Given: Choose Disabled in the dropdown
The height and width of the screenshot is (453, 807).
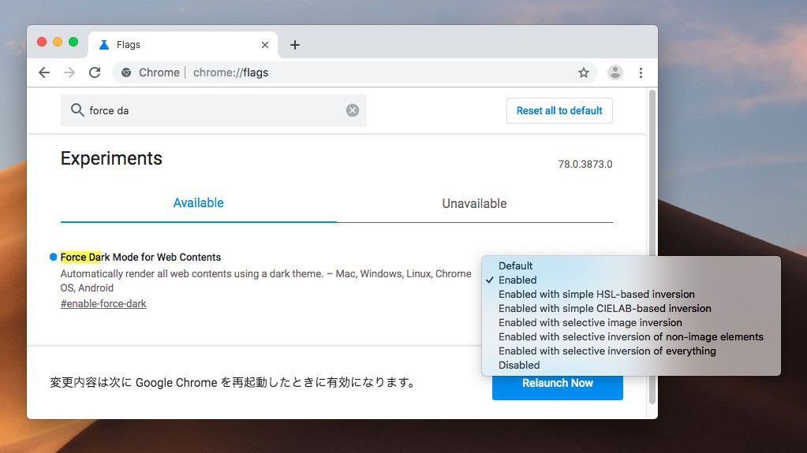Looking at the screenshot, I should 631,365.
